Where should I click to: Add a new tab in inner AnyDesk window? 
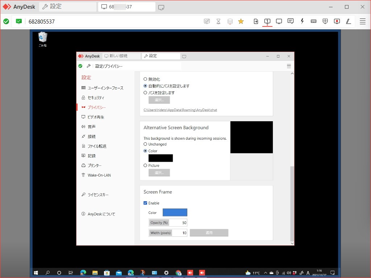pos(184,56)
